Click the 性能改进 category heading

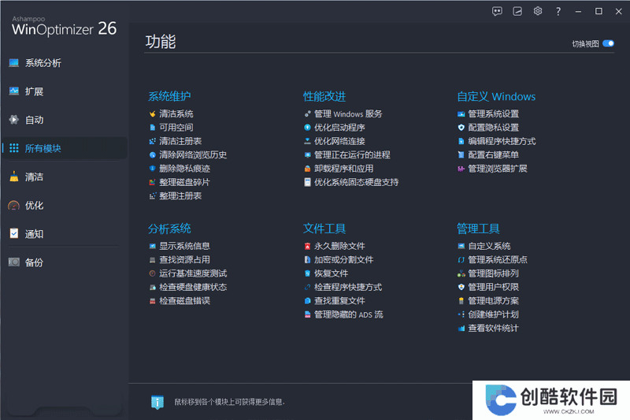click(x=324, y=96)
